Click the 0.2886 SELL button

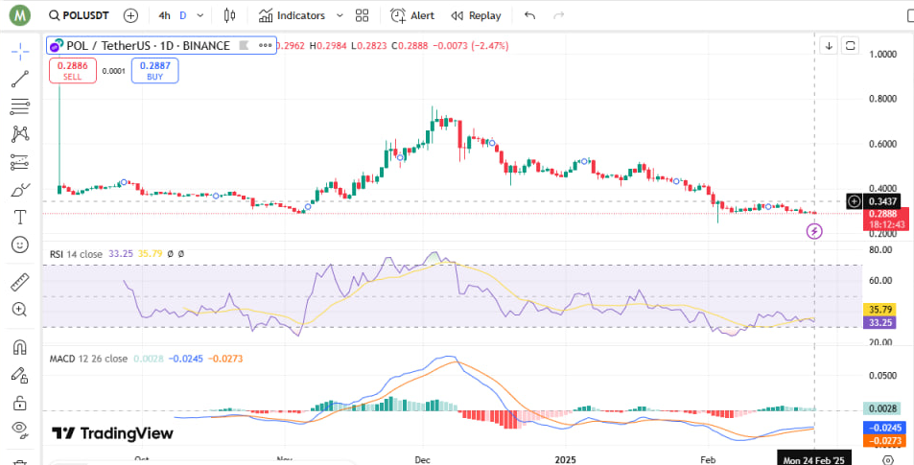73,71
